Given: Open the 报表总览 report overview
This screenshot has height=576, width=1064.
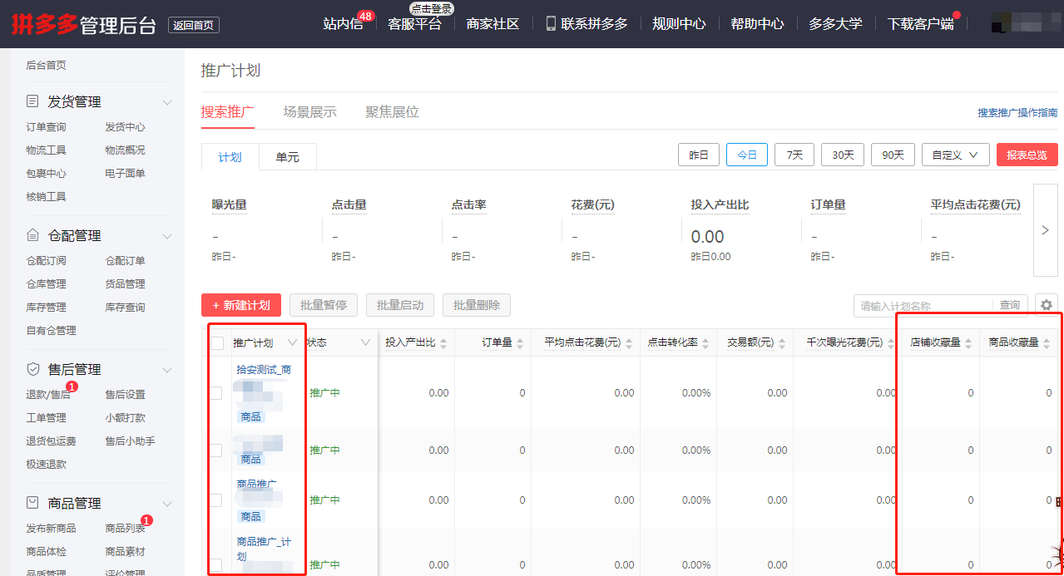Looking at the screenshot, I should (x=1027, y=154).
